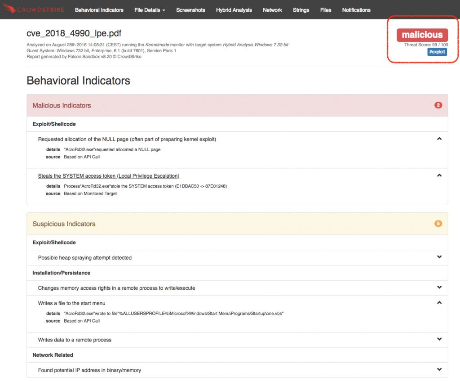The width and height of the screenshot is (460, 382).
Task: Click the stole the SYSTEM access token detail
Action: [x=145, y=186]
